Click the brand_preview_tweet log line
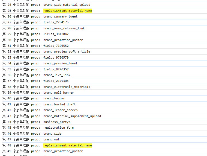207x156 pixels. pyautogui.click(x=60, y=63)
